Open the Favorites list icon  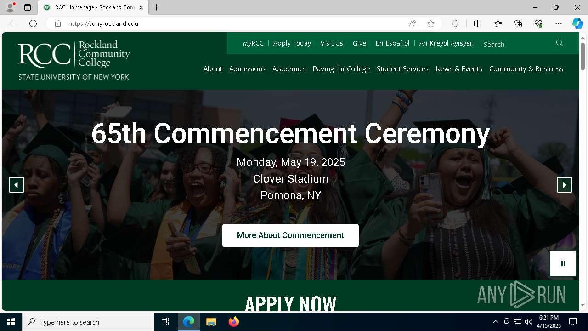(498, 23)
